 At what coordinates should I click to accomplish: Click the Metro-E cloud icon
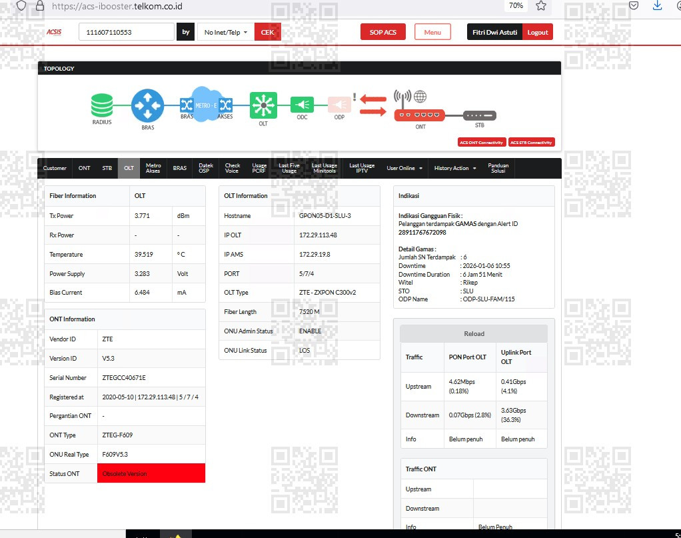point(207,104)
